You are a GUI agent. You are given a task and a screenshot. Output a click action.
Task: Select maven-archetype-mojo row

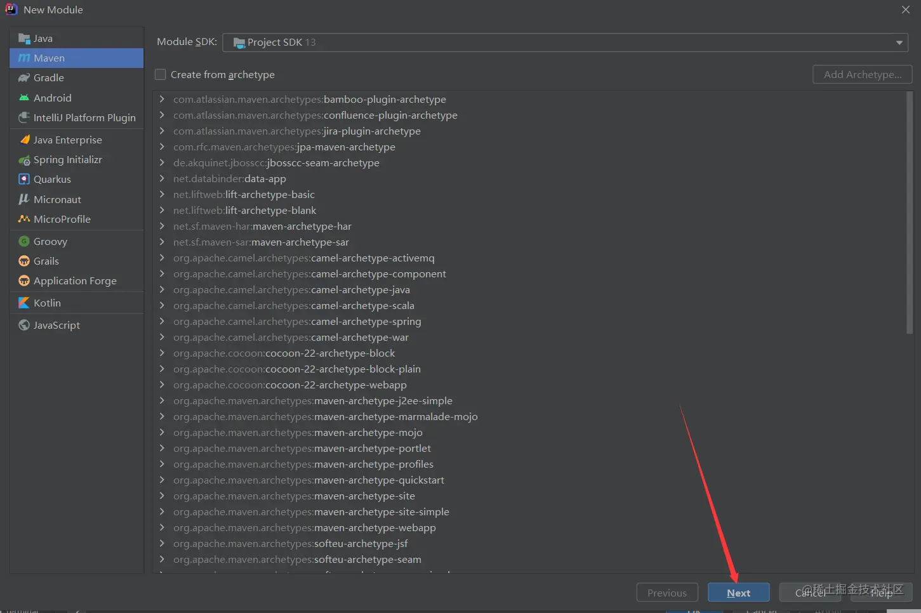530,432
